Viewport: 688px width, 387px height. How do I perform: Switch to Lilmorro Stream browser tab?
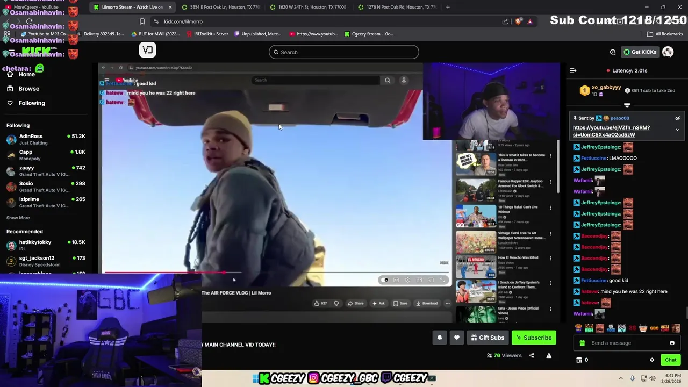(132, 7)
